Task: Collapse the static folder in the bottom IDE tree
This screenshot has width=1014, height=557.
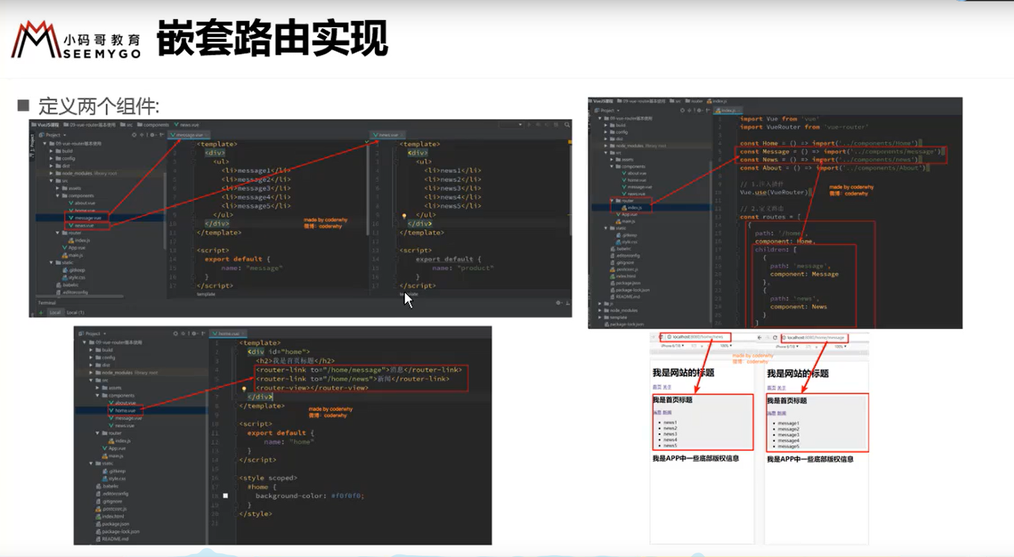Action: point(91,463)
